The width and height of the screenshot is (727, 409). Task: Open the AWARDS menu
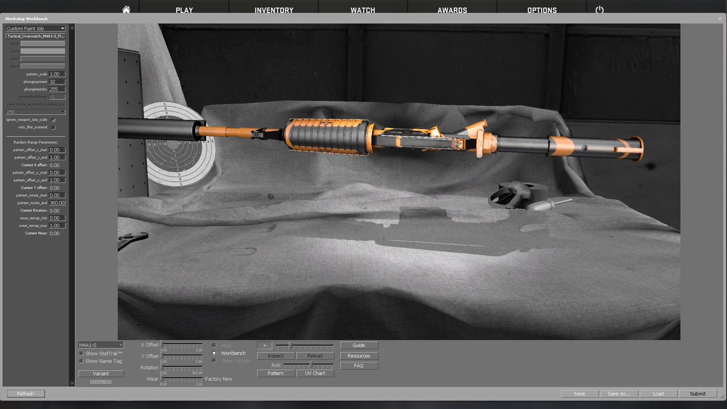[453, 10]
